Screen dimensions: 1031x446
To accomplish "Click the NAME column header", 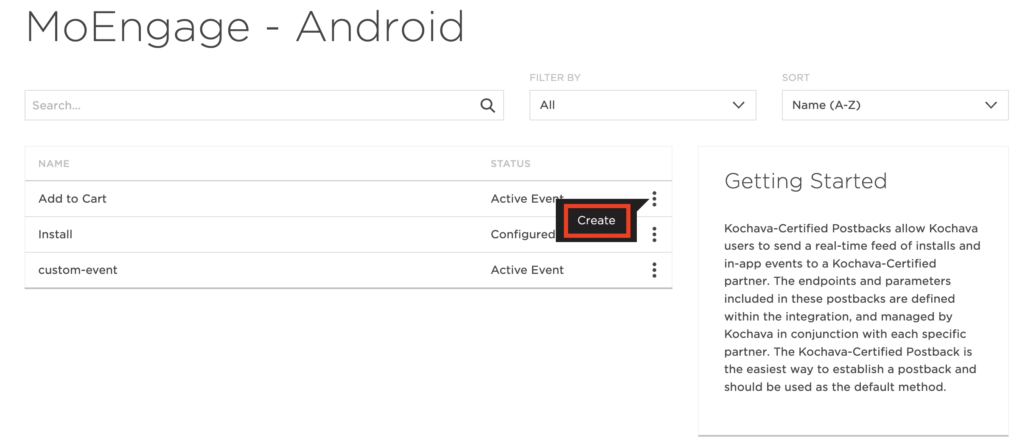I will click(54, 164).
